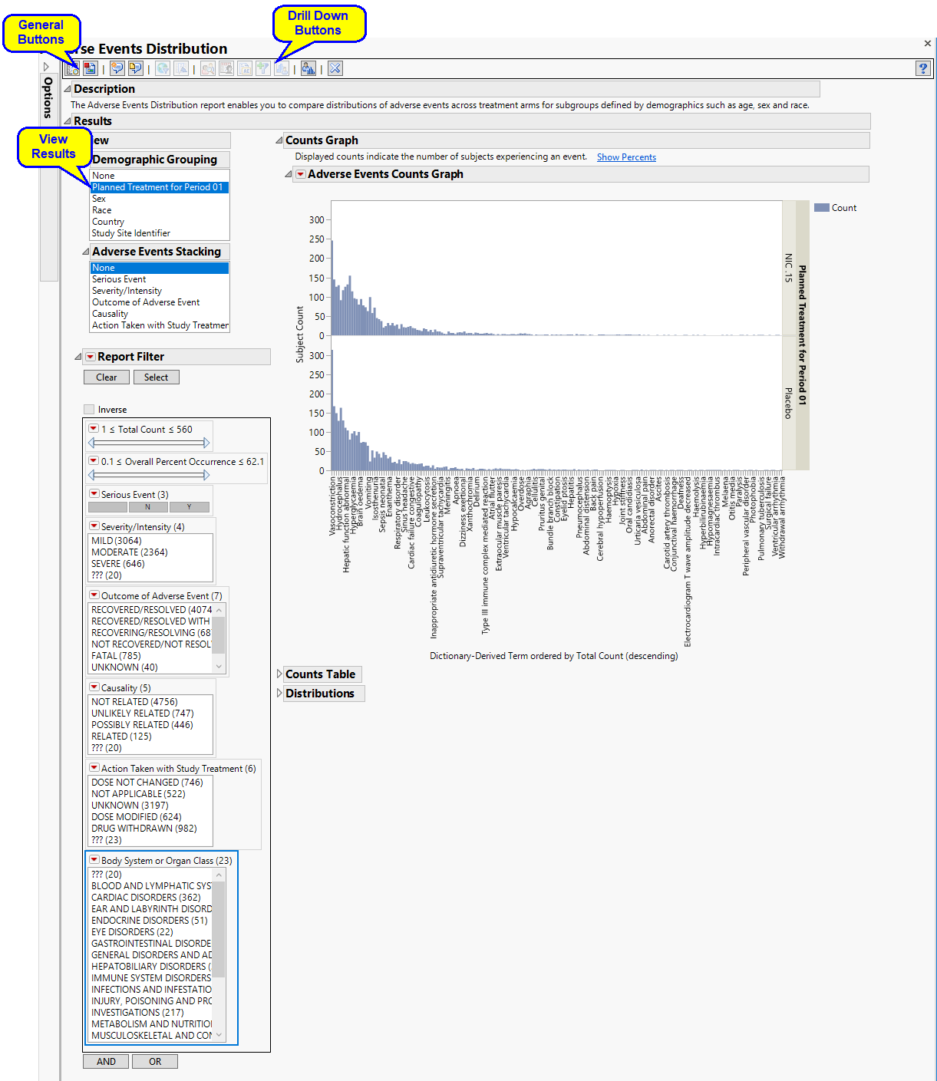Select Causality in Adverse Events Stacking
This screenshot has height=1081, width=937.
(159, 314)
